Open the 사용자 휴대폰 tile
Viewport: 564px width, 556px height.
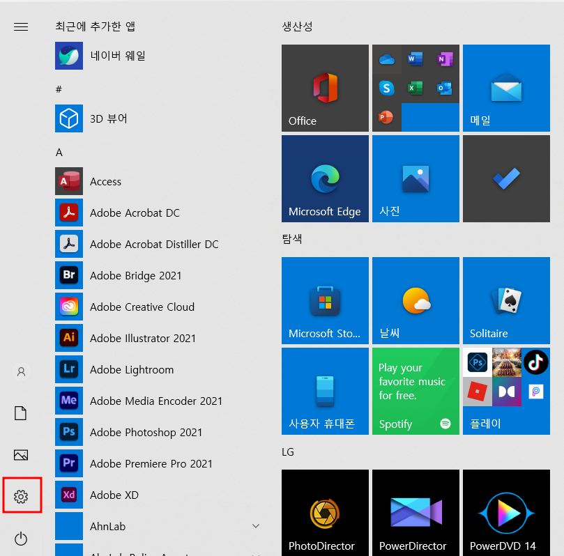[325, 391]
